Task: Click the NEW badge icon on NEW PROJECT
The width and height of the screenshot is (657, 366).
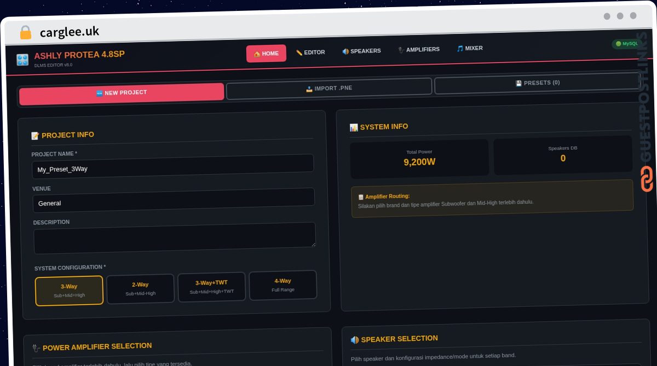Action: click(x=100, y=94)
